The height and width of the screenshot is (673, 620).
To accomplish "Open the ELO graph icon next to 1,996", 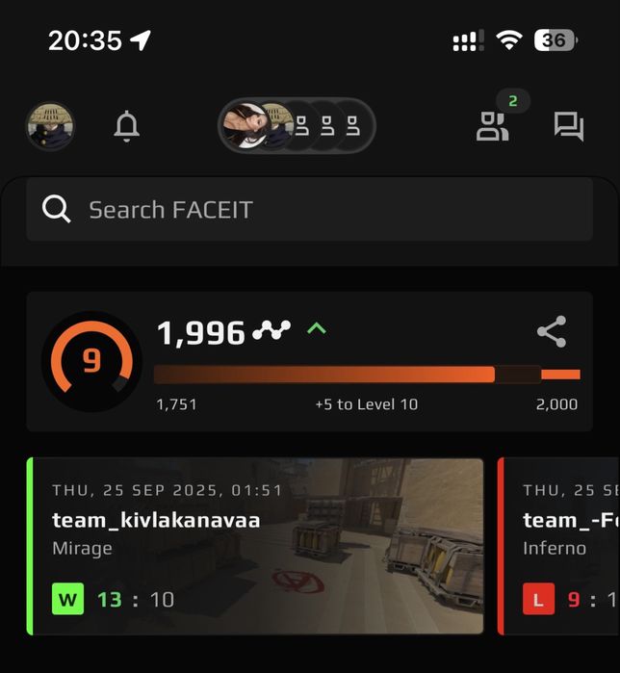I will click(271, 330).
